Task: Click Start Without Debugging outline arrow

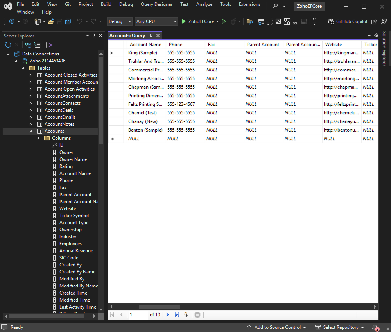Action: tap(224, 22)
